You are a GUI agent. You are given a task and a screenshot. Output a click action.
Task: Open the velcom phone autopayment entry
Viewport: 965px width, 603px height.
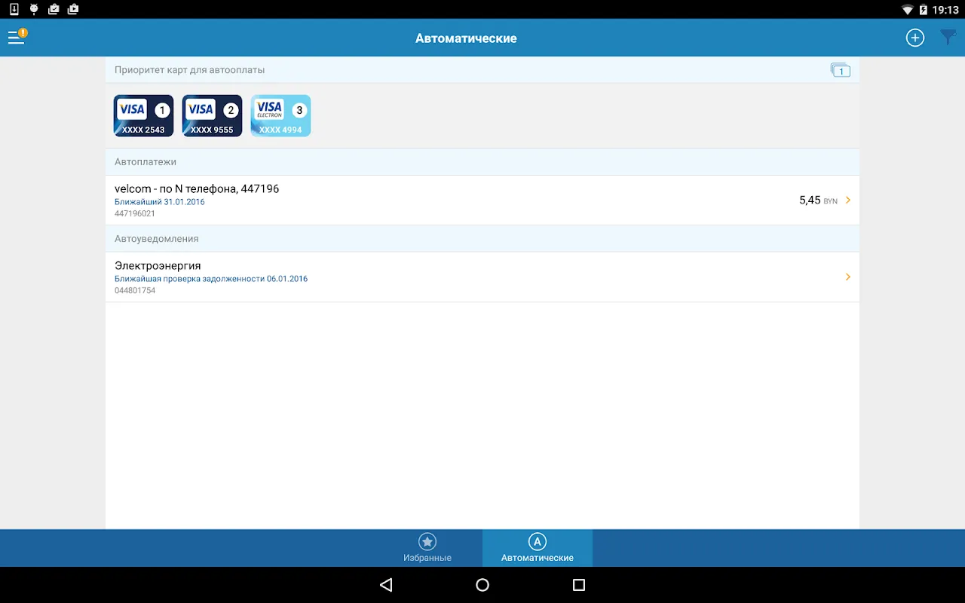pyautogui.click(x=482, y=200)
